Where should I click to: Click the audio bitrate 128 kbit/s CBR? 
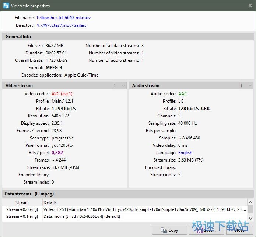[x=194, y=109]
